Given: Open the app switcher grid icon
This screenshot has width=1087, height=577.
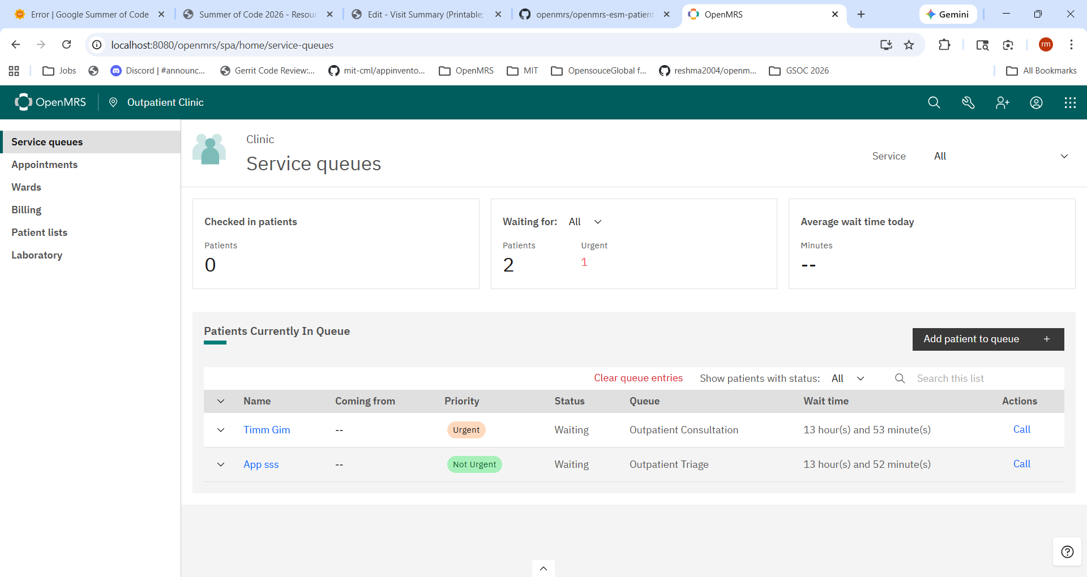Looking at the screenshot, I should pos(1070,102).
